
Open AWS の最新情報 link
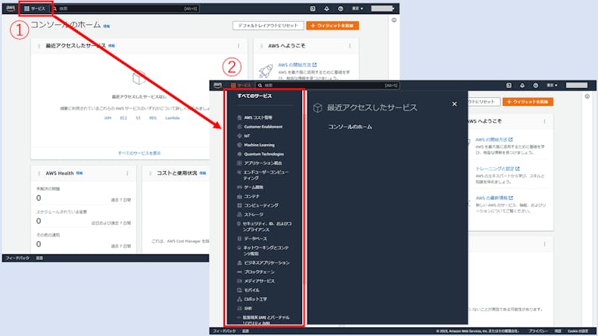[494, 198]
